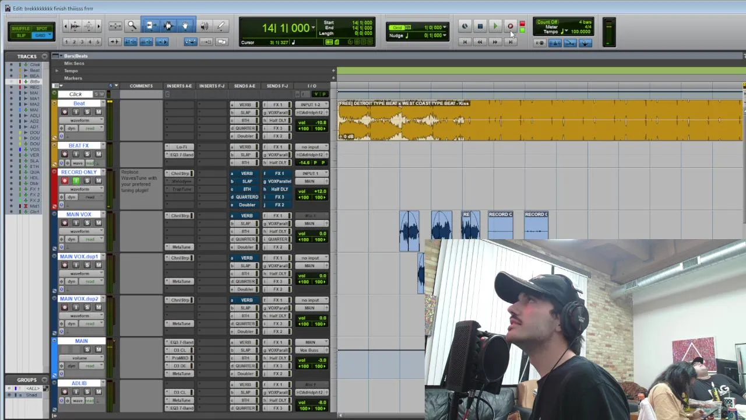
Task: Select the Selector waveform tool
Action: pos(168,26)
